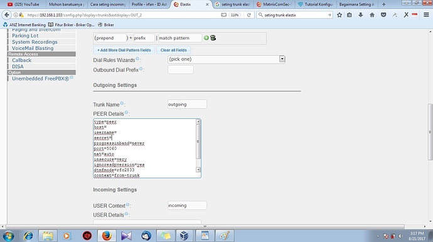Open the downloads arrow icon
This screenshot has height=242, width=433.
(x=361, y=15)
